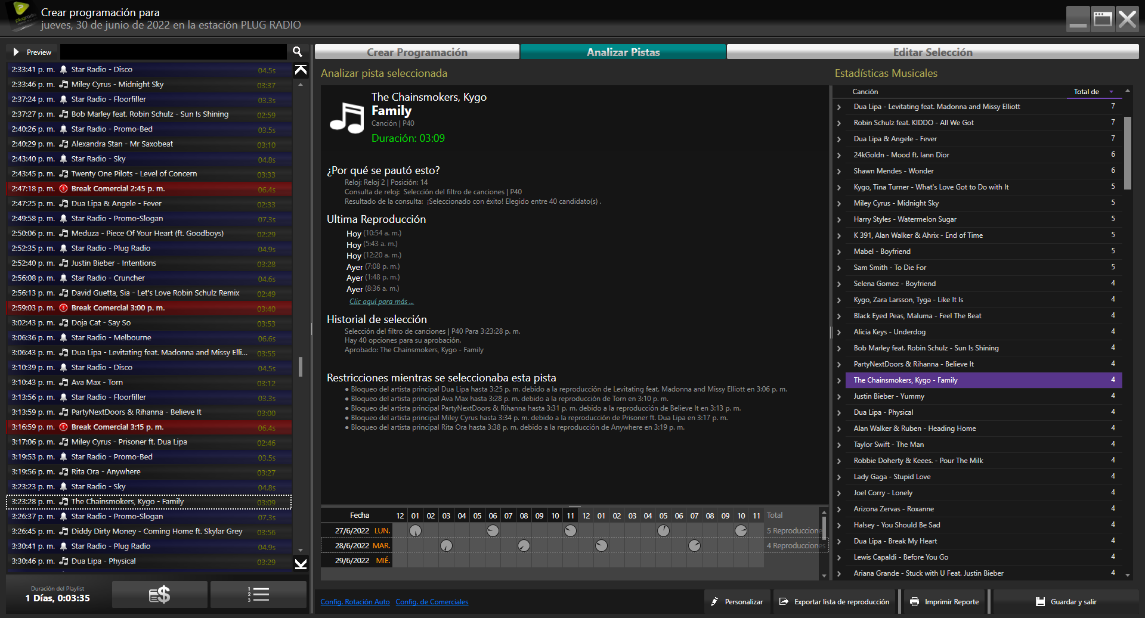Click the music note icon beside Alexandra Stan - Mr Saxobeat

[x=63, y=144]
